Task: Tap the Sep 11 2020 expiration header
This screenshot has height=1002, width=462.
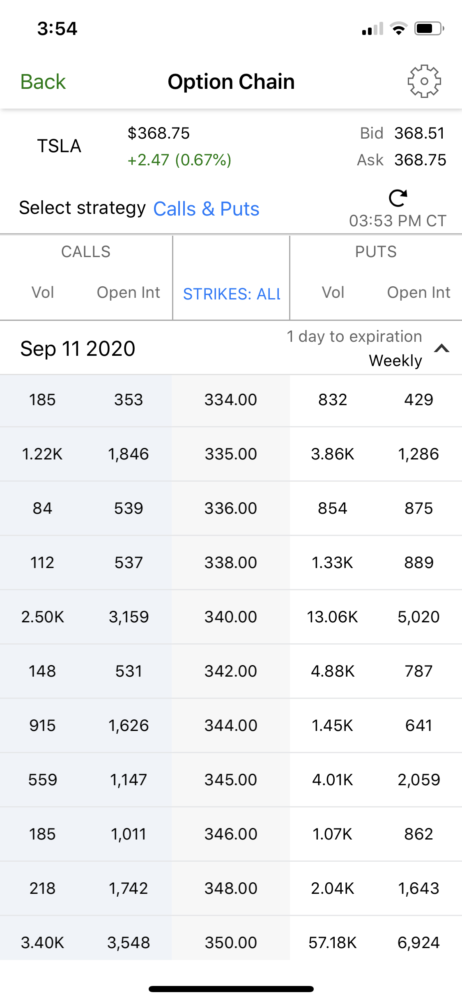Action: [x=78, y=348]
